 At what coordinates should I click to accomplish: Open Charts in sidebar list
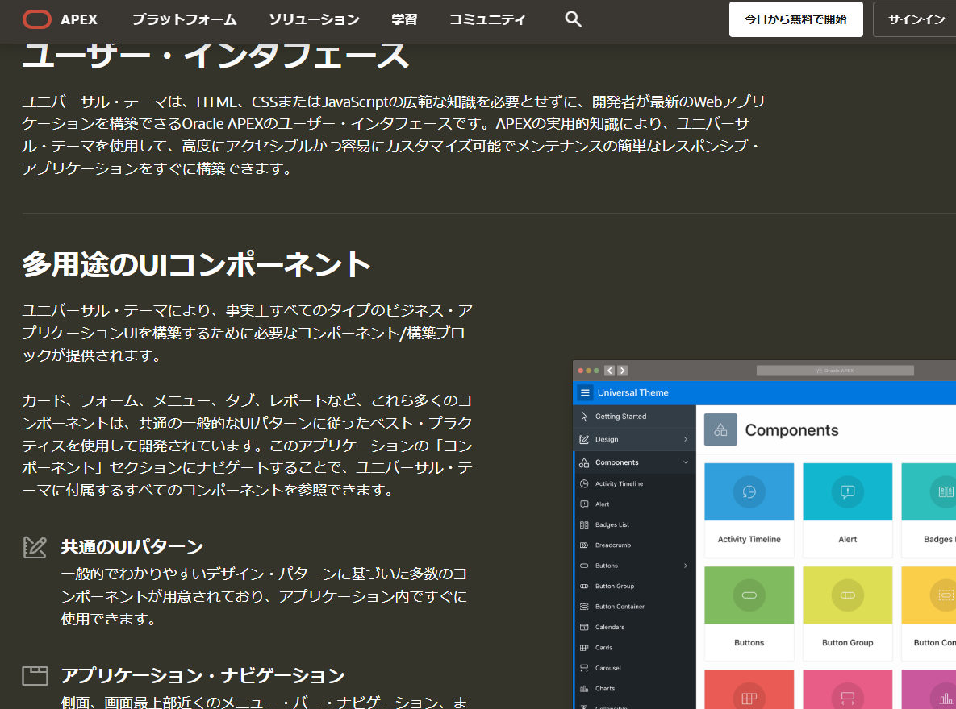634,688
